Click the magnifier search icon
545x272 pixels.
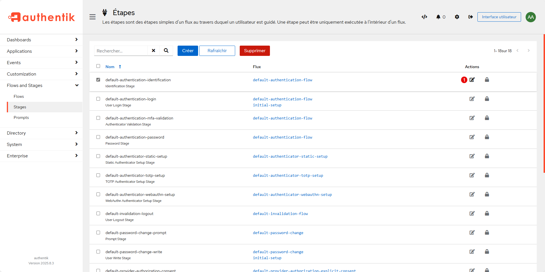pyautogui.click(x=166, y=50)
